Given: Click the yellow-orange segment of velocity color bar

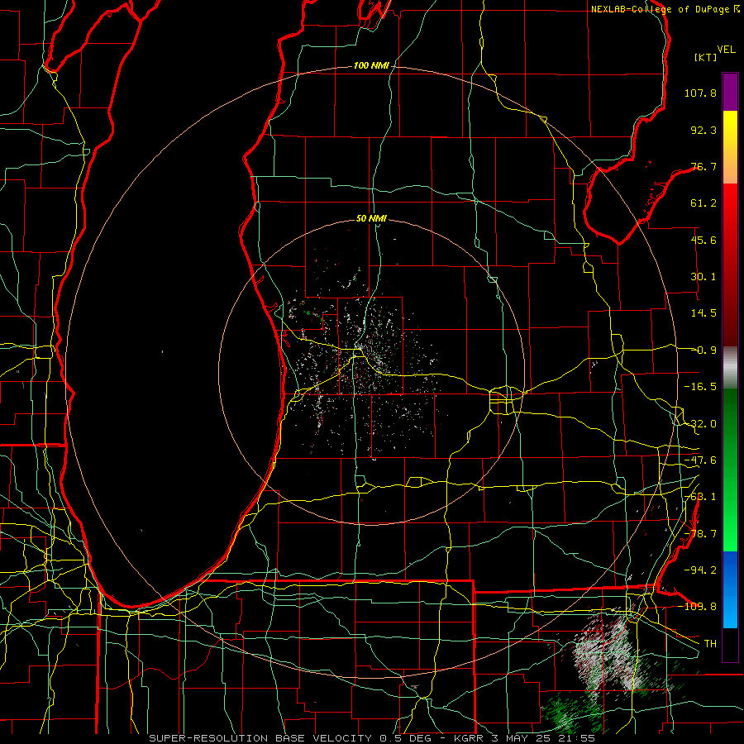Looking at the screenshot, I should click(730, 147).
